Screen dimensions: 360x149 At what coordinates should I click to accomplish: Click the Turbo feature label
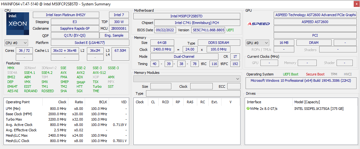point(97,86)
